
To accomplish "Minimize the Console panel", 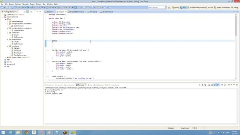I will [234, 85].
